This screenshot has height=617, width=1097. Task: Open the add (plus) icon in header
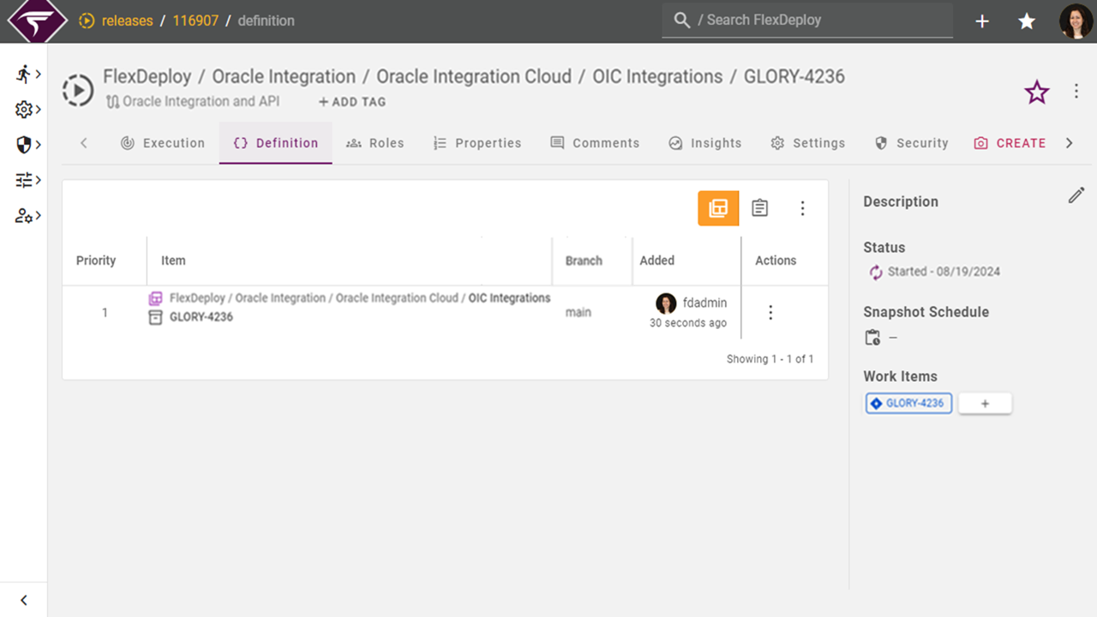tap(982, 21)
